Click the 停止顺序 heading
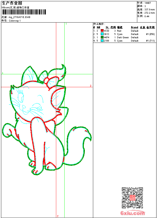Screen dimensions: 157x218 click(99, 24)
